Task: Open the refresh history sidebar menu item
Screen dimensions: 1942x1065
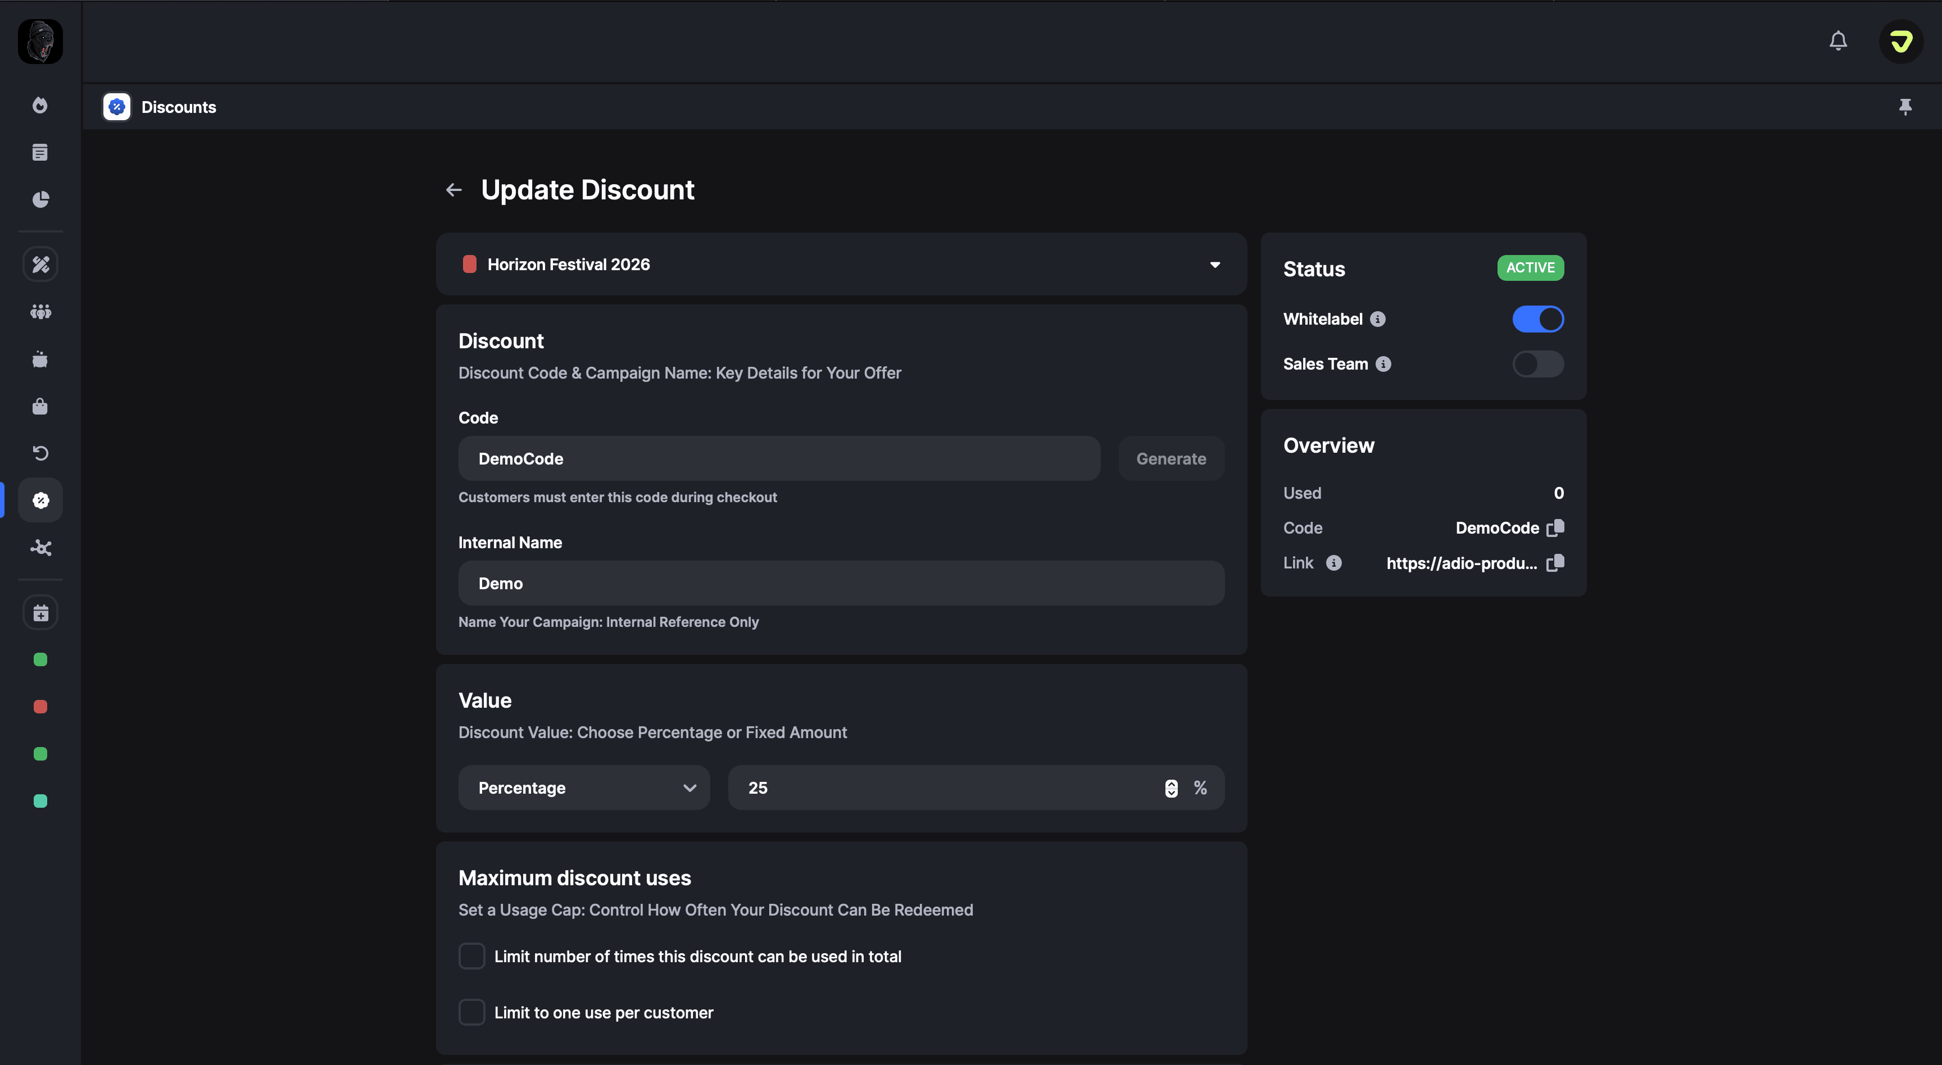Action: pyautogui.click(x=40, y=453)
